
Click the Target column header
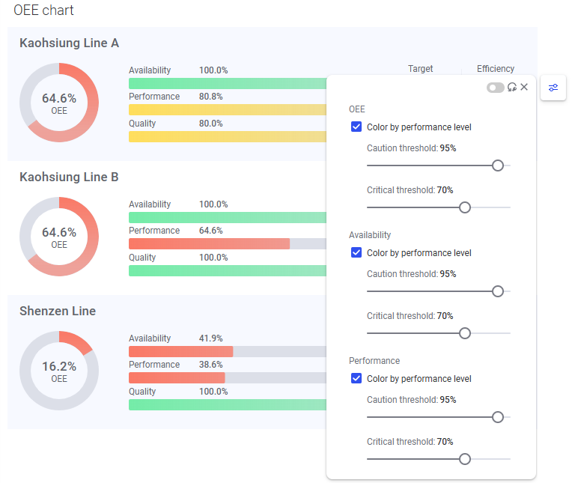(x=420, y=69)
